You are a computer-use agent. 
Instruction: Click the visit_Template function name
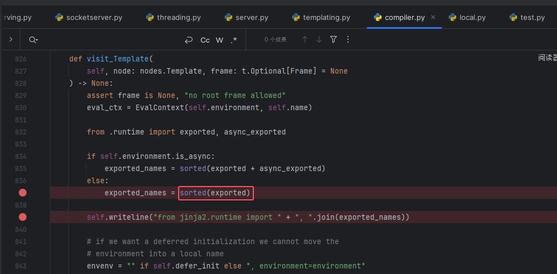tap(118, 59)
